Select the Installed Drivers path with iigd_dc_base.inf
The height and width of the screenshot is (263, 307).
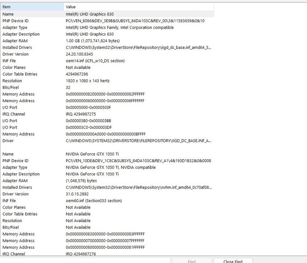[138, 47]
